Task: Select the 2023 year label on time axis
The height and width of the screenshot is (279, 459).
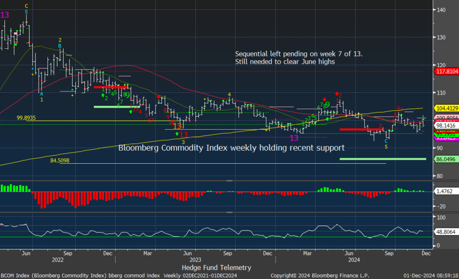Action: pyautogui.click(x=195, y=259)
